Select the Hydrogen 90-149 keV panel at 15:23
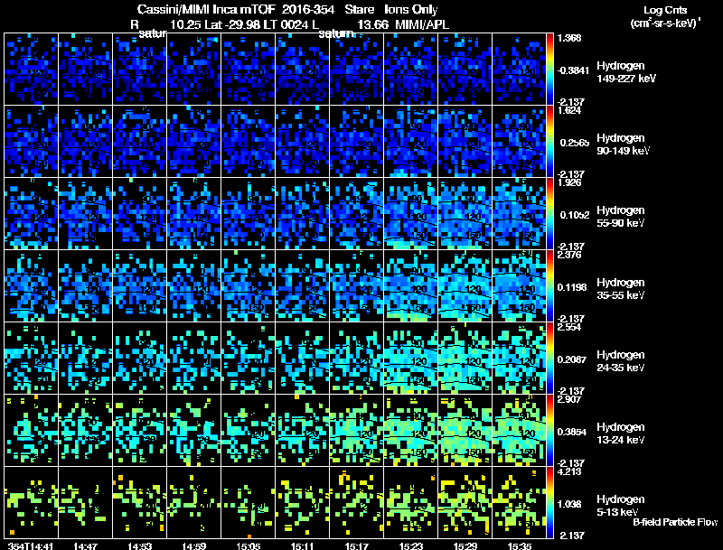 [x=411, y=142]
